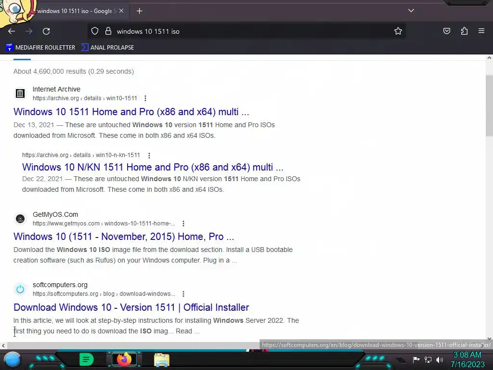493x370 pixels.
Task: Save page to Pocket
Action: (446, 31)
